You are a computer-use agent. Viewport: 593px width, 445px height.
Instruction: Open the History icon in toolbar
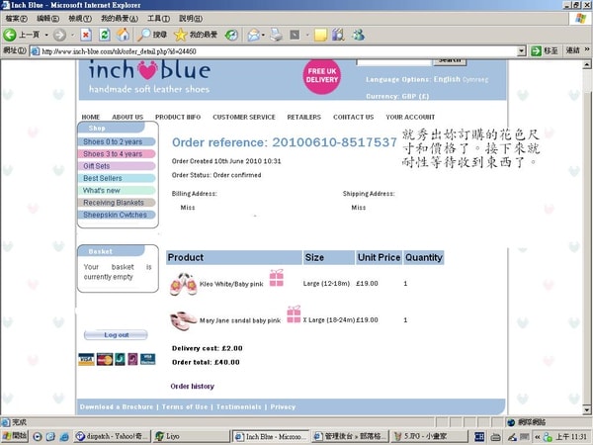pos(231,35)
